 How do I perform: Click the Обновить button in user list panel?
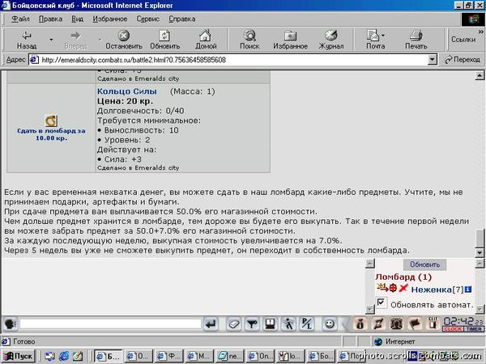(425, 265)
